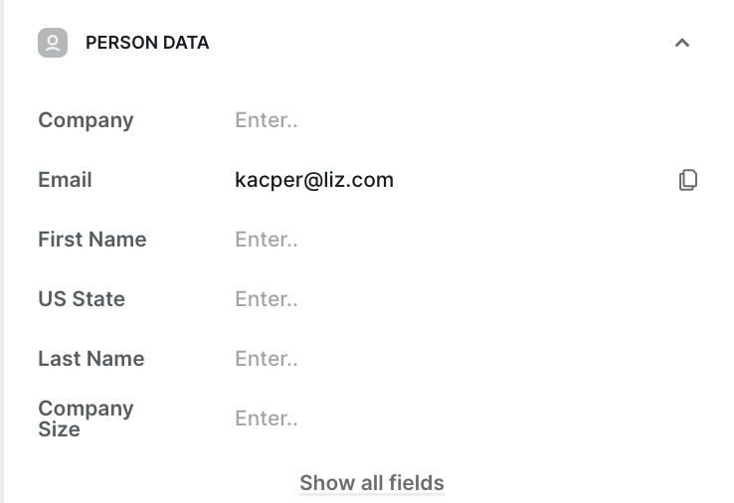Click the US State label
Viewport: 734px width, 503px height.
coord(82,299)
